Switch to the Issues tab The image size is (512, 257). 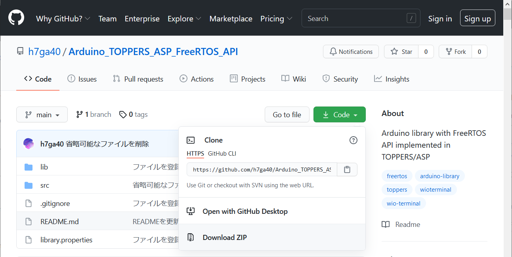pyautogui.click(x=82, y=79)
